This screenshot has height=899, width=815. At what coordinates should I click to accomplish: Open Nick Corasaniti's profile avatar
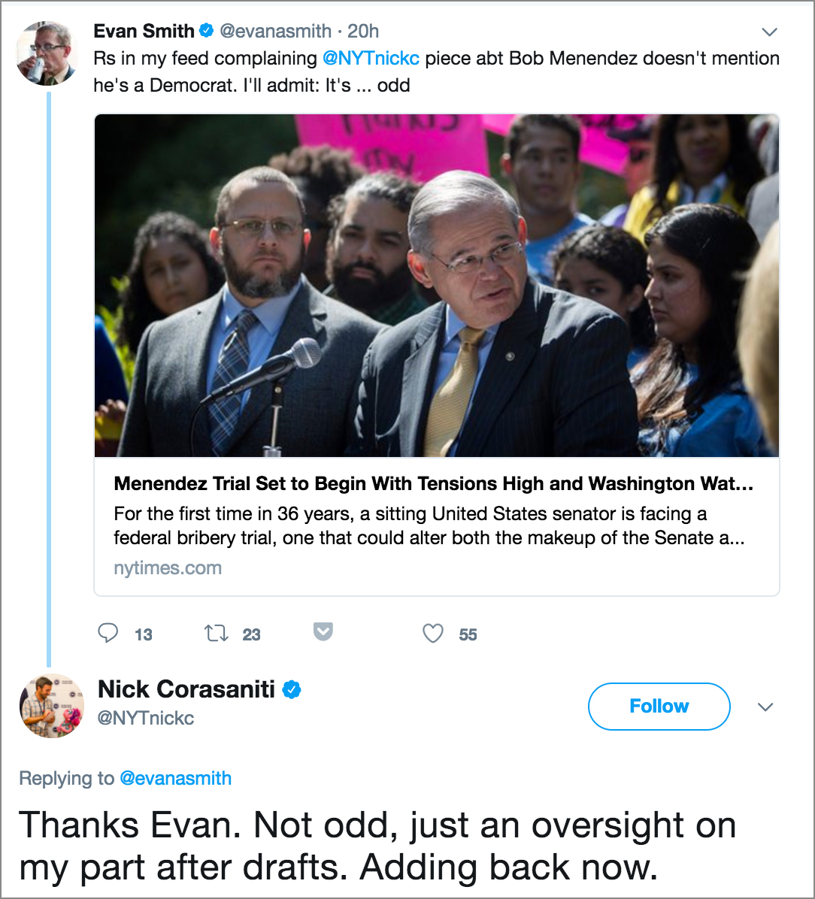tap(52, 706)
